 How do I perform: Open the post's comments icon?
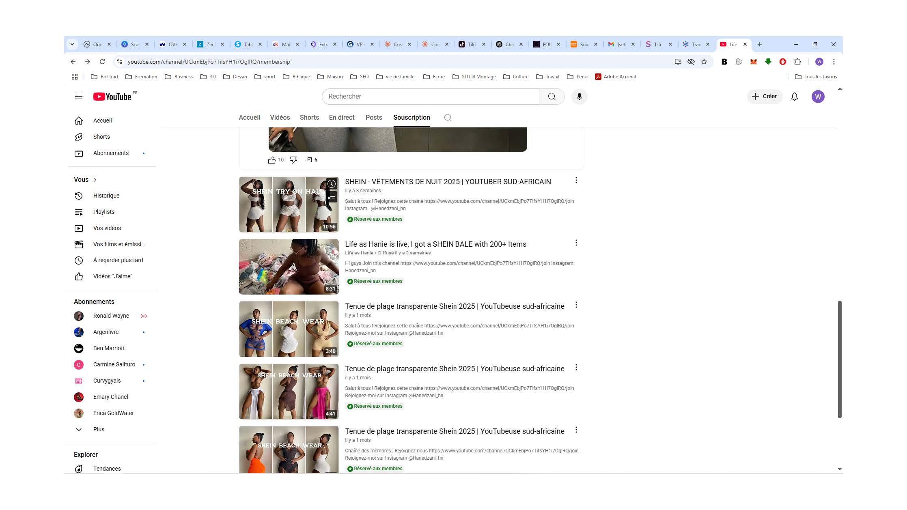click(x=310, y=160)
